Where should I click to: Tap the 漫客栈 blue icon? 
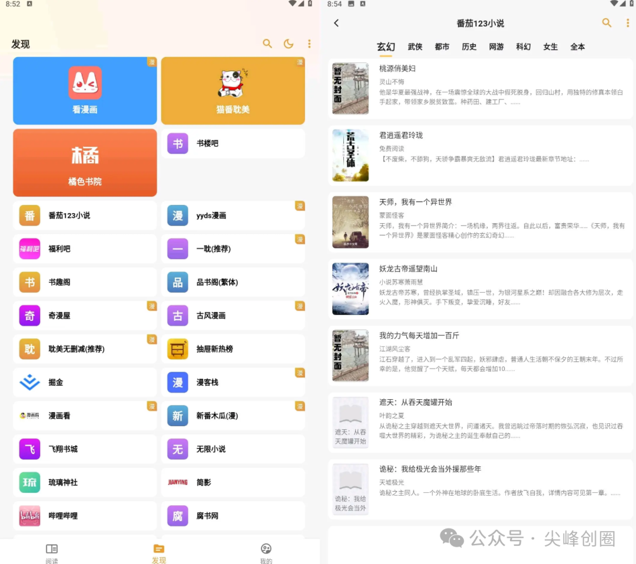point(178,382)
